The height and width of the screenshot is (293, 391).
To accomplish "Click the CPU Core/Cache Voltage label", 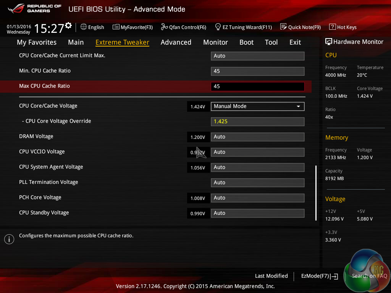I will pyautogui.click(x=48, y=106).
